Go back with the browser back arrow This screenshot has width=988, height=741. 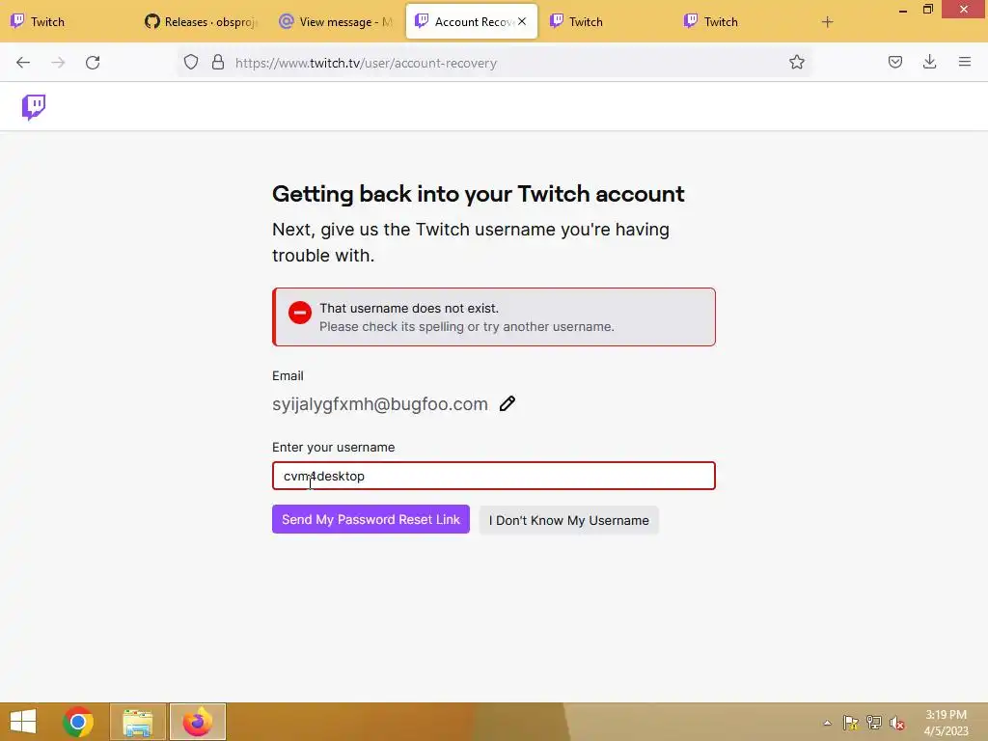coord(23,63)
